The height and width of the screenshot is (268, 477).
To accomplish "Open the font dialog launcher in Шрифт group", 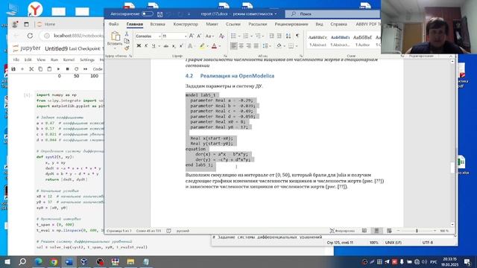I will (225, 57).
